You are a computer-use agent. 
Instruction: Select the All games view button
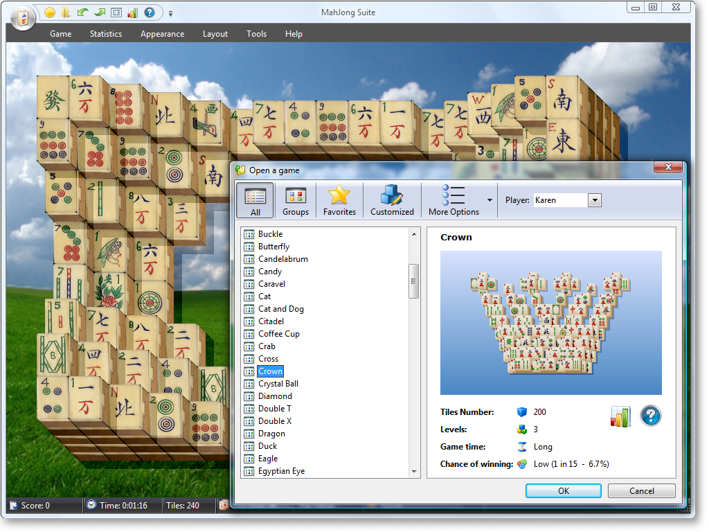[x=255, y=200]
